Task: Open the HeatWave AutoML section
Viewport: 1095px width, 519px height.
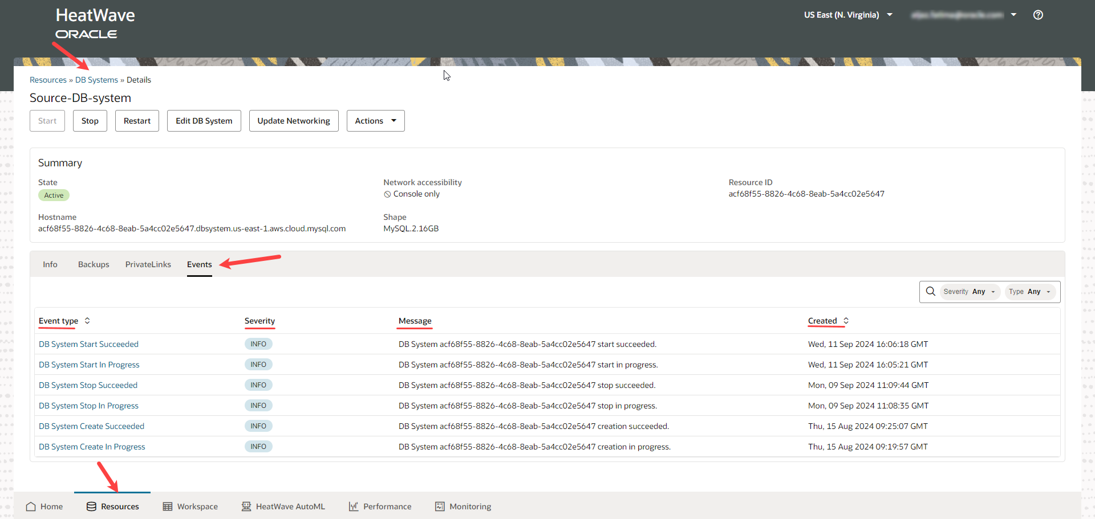Action: tap(283, 506)
